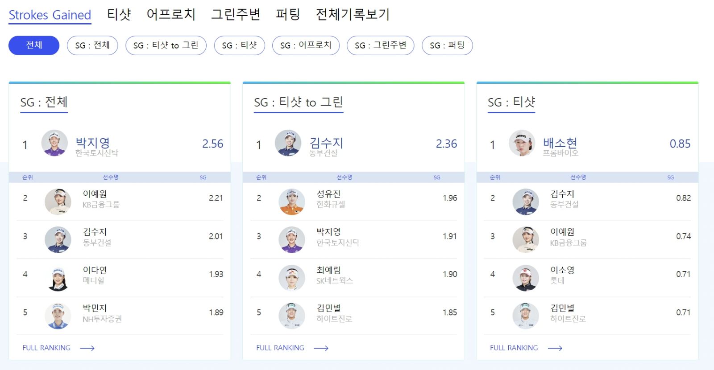Switch to the 티샷 tab
The image size is (714, 370).
point(119,14)
